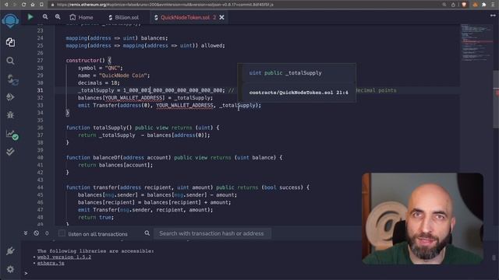The height and width of the screenshot is (280, 499).
Task: Open the Plugin Manager plug icon
Action: coord(10,250)
